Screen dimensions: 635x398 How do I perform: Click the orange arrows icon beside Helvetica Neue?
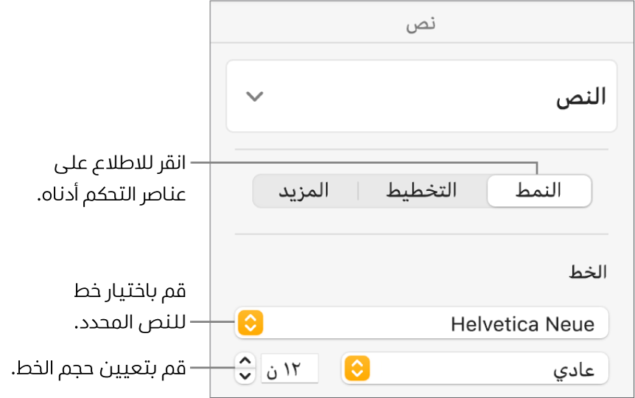250,323
